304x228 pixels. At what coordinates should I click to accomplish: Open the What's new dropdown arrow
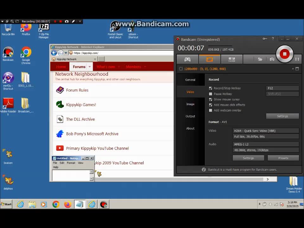pyautogui.click(x=119, y=67)
